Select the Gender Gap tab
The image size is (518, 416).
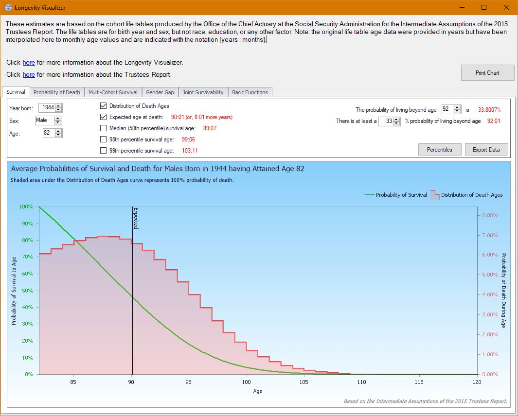pos(160,92)
